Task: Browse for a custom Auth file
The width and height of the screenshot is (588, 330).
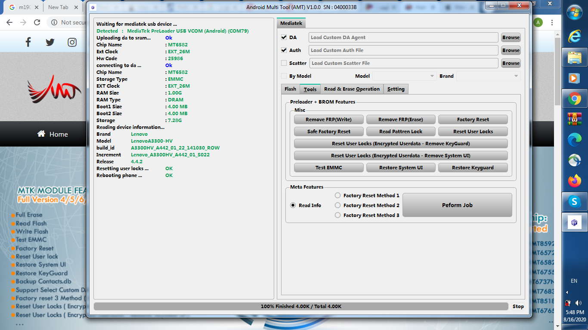Action: tap(511, 50)
